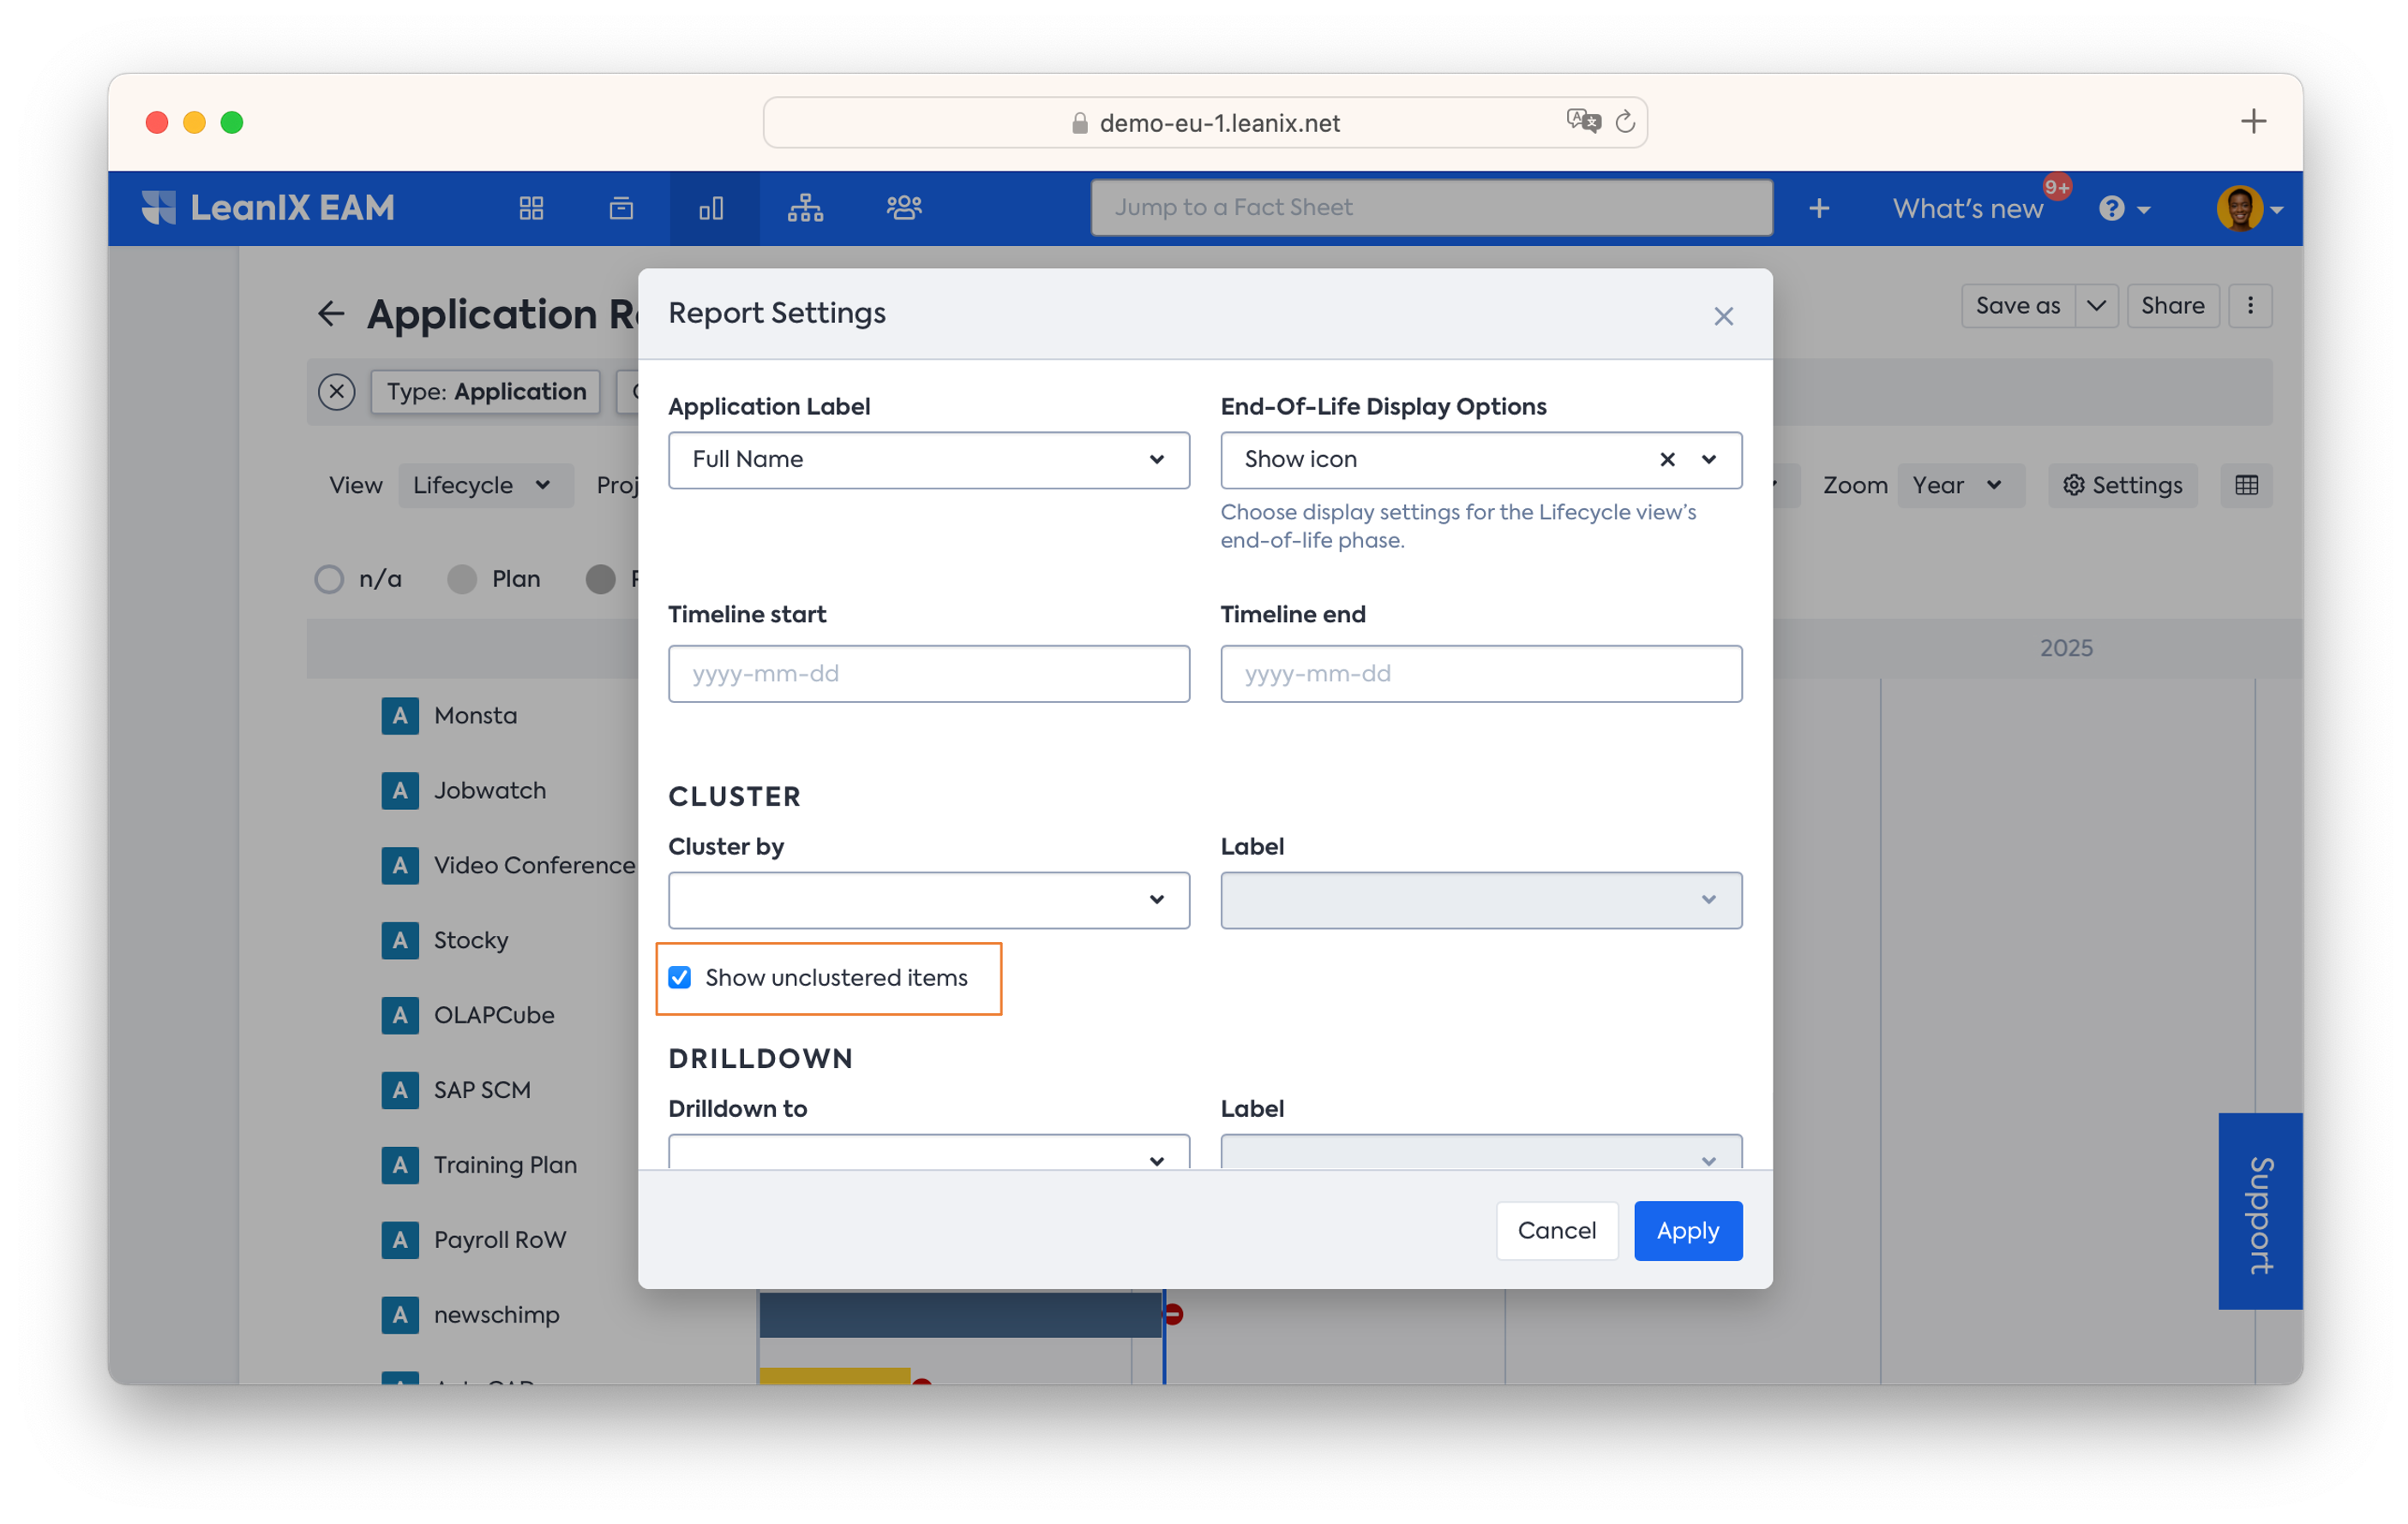Open the user avatar menu
Viewport: 2408px width, 1524px height.
pos(2249,208)
